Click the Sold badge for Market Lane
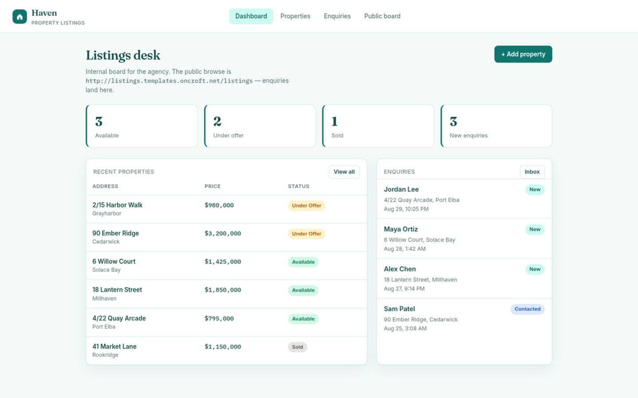The width and height of the screenshot is (638, 398). coord(297,347)
